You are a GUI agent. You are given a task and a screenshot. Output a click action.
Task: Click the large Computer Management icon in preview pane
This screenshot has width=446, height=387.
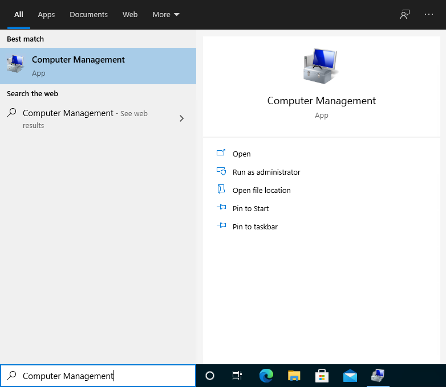tap(321, 66)
